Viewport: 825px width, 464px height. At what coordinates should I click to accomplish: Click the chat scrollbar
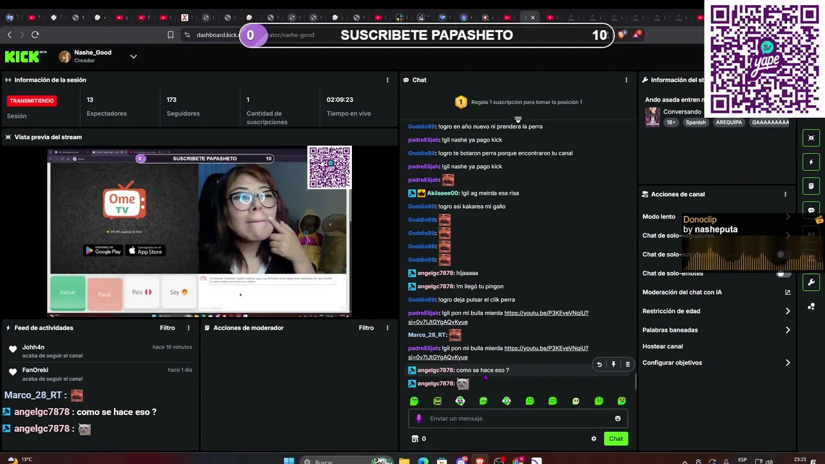point(636,382)
